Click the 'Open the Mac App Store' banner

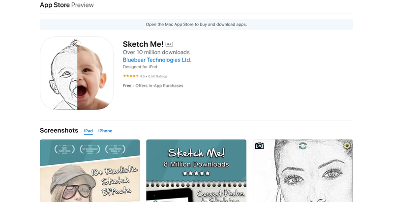pyautogui.click(x=196, y=25)
